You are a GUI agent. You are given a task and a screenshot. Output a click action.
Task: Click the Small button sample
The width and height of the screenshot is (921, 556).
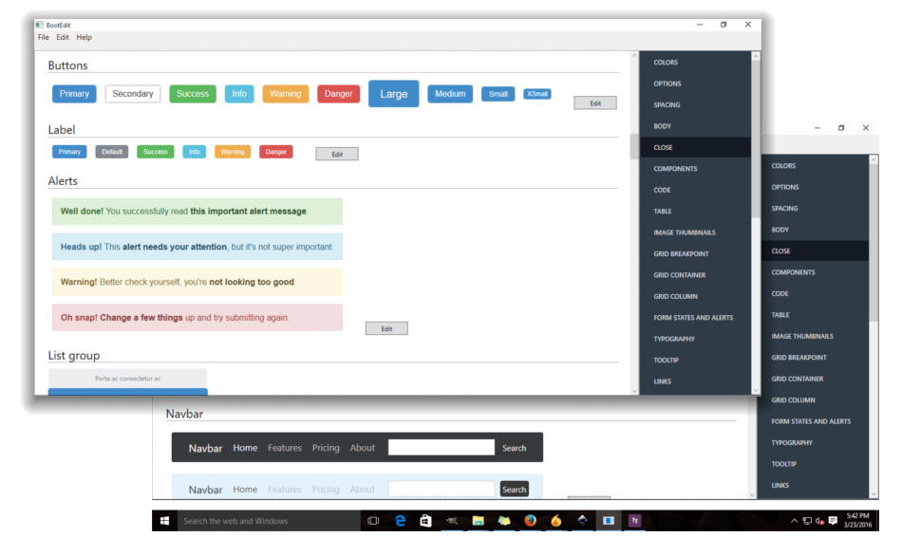click(498, 94)
